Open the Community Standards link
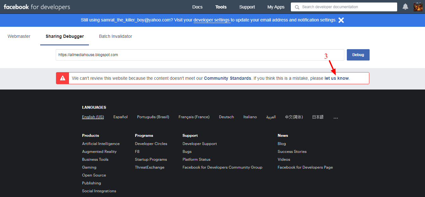 click(x=228, y=78)
